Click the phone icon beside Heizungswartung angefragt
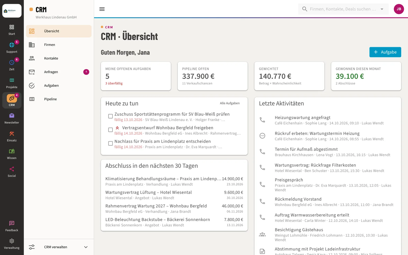 pyautogui.click(x=262, y=120)
